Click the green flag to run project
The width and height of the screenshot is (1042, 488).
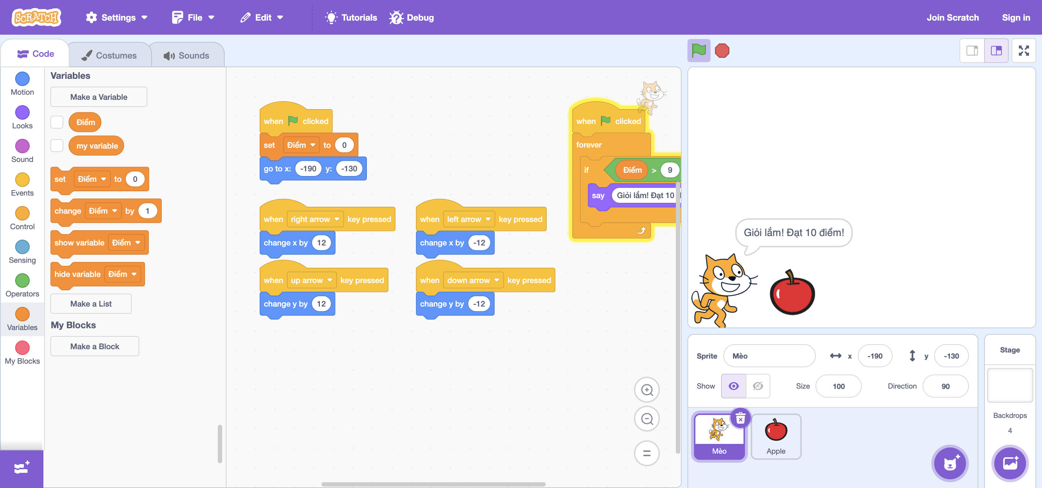point(699,51)
